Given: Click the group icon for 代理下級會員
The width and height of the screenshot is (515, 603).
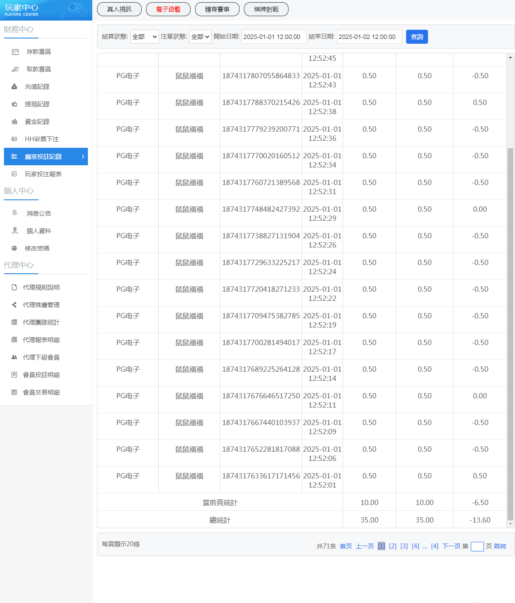Looking at the screenshot, I should point(14,357).
